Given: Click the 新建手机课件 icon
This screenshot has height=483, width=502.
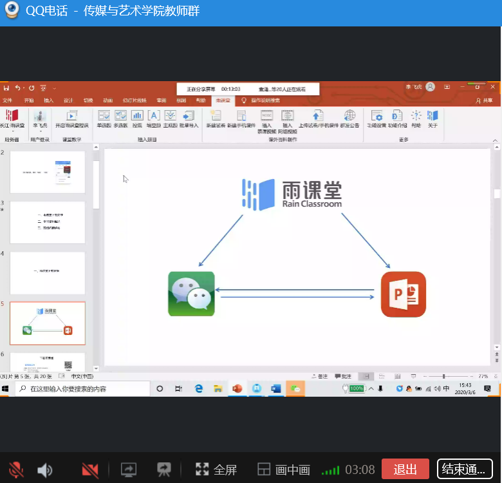Looking at the screenshot, I should [241, 119].
